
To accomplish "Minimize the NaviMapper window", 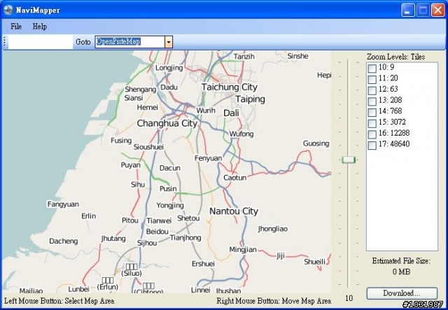I will (x=407, y=10).
